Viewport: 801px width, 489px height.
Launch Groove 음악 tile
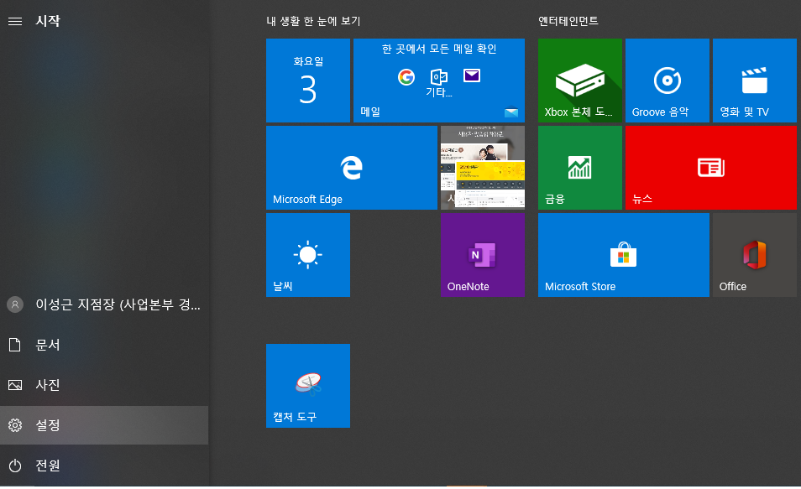tap(667, 81)
